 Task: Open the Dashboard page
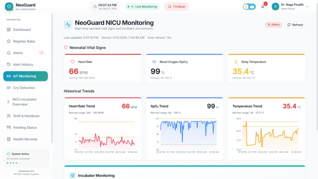(x=26, y=30)
